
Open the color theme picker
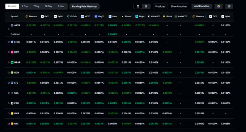coord(219,6)
